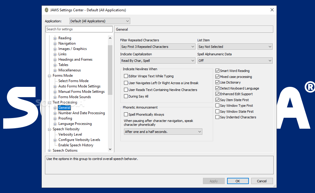Select Enable Speech History item
Image resolution: width=315 pixels, height=193 pixels.
pos(76,145)
